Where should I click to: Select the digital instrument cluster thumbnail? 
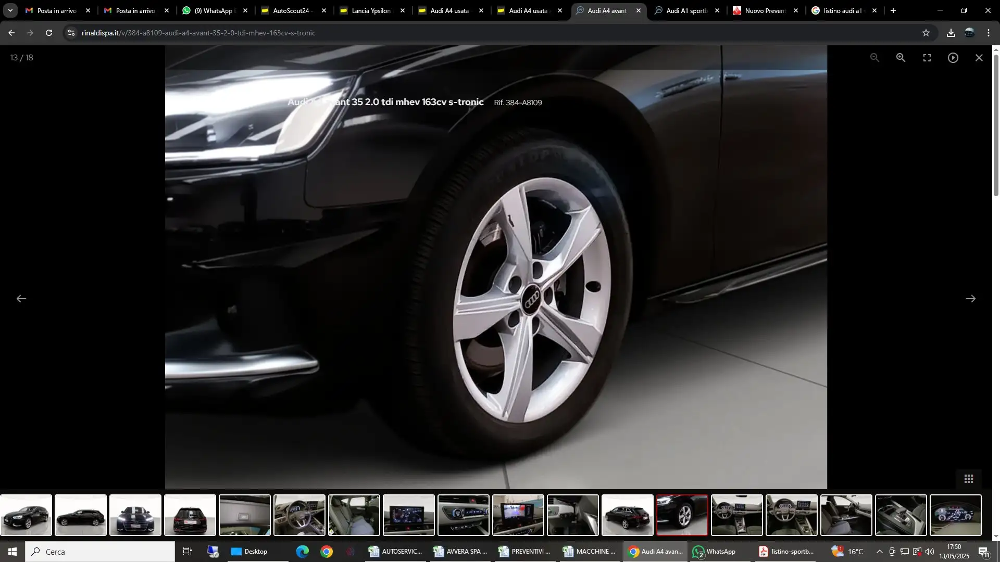(x=956, y=515)
